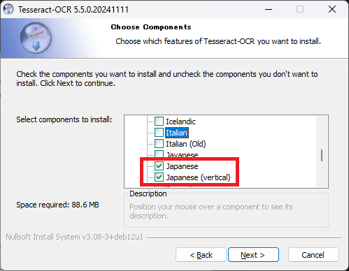Close the installer window
The width and height of the screenshot is (349, 271).
(332, 9)
